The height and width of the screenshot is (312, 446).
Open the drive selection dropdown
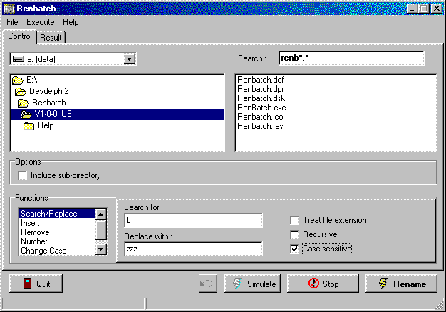click(129, 58)
